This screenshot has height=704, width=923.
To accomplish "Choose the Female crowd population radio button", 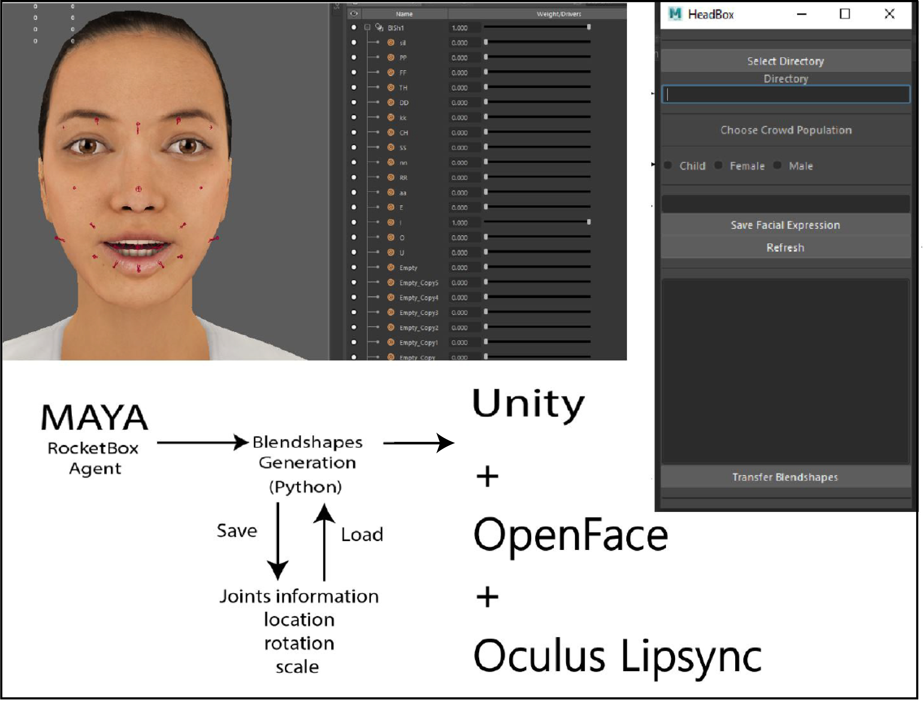I will pyautogui.click(x=719, y=166).
